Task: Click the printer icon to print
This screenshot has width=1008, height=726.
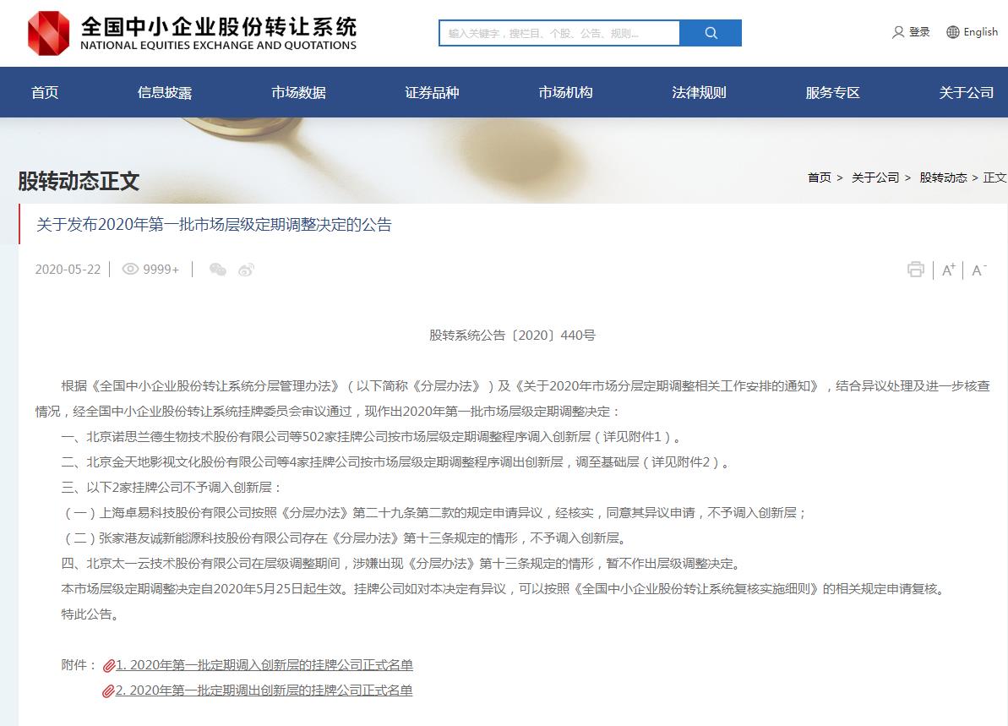Action: point(915,270)
